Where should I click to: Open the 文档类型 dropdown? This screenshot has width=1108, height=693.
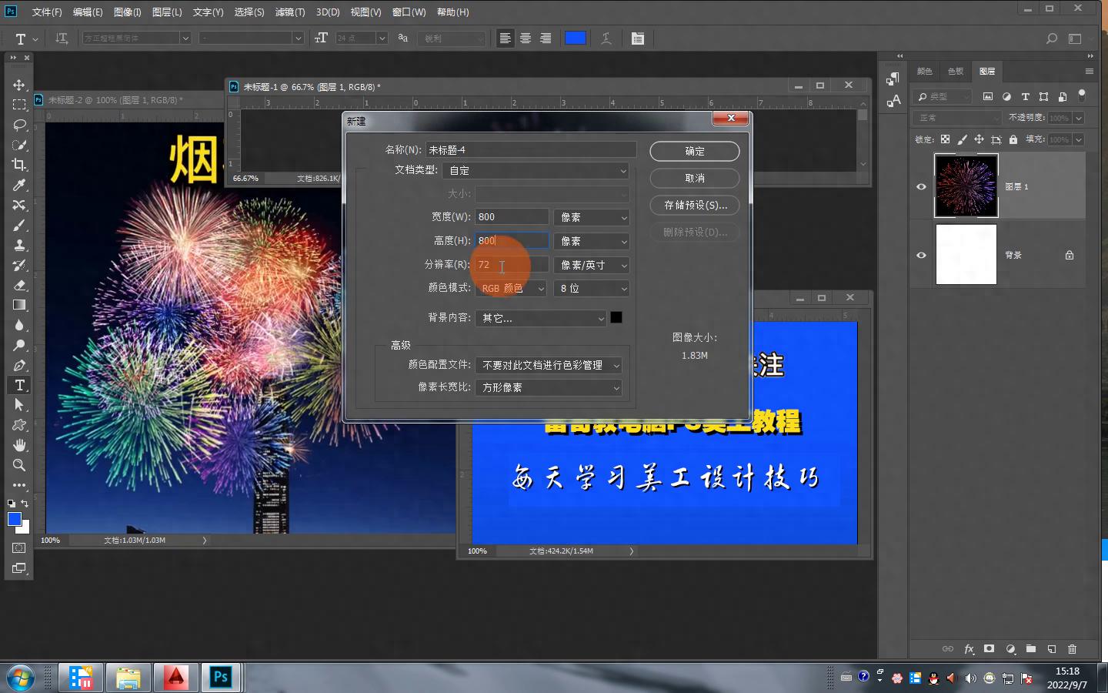[x=537, y=170]
